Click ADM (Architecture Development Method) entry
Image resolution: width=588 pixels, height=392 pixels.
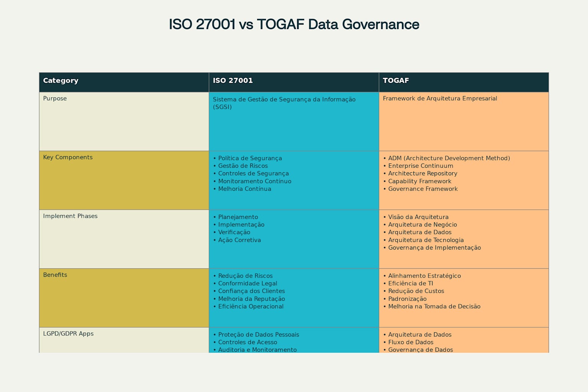click(x=449, y=158)
